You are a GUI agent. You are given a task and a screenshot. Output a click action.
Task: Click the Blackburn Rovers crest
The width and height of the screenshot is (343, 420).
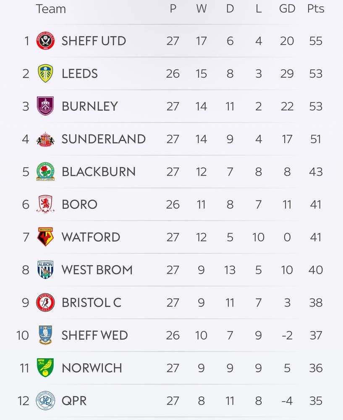[45, 171]
